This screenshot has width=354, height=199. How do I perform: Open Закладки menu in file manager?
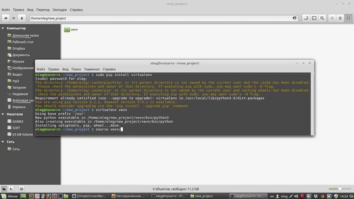[60, 10]
